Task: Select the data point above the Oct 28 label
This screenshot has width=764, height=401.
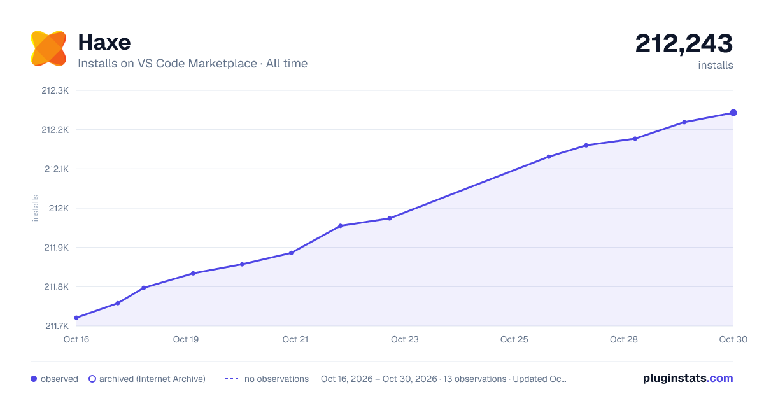Action: click(635, 139)
